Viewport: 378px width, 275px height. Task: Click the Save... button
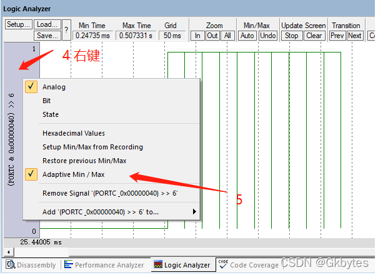47,36
